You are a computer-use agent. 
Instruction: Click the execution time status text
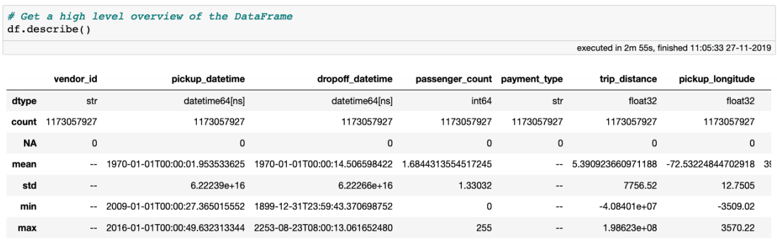coord(674,48)
